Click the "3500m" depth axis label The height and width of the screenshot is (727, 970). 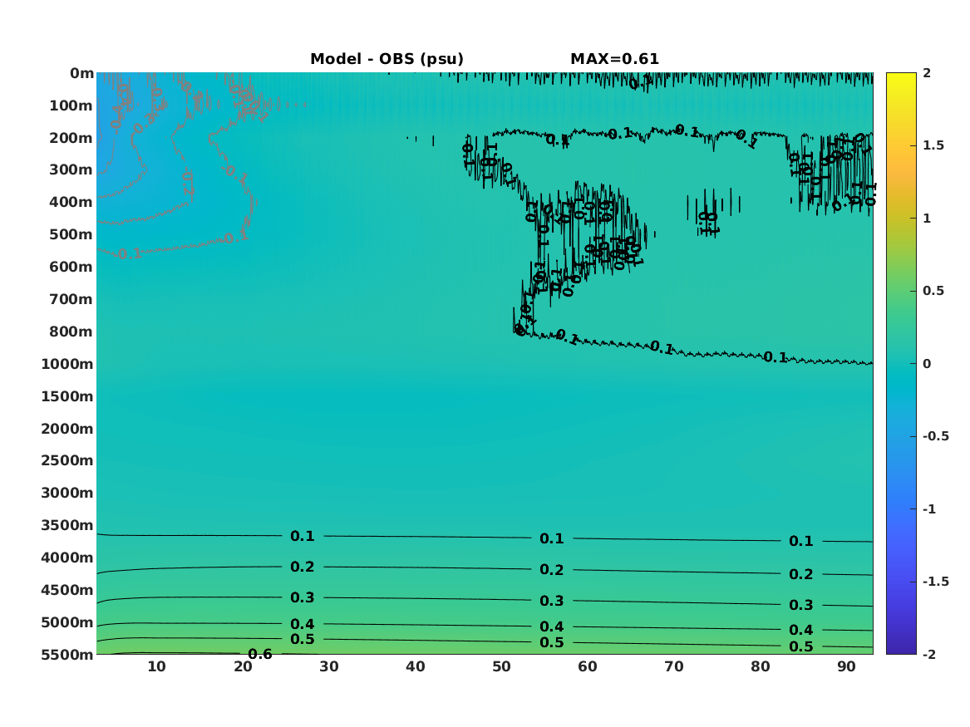(x=67, y=525)
